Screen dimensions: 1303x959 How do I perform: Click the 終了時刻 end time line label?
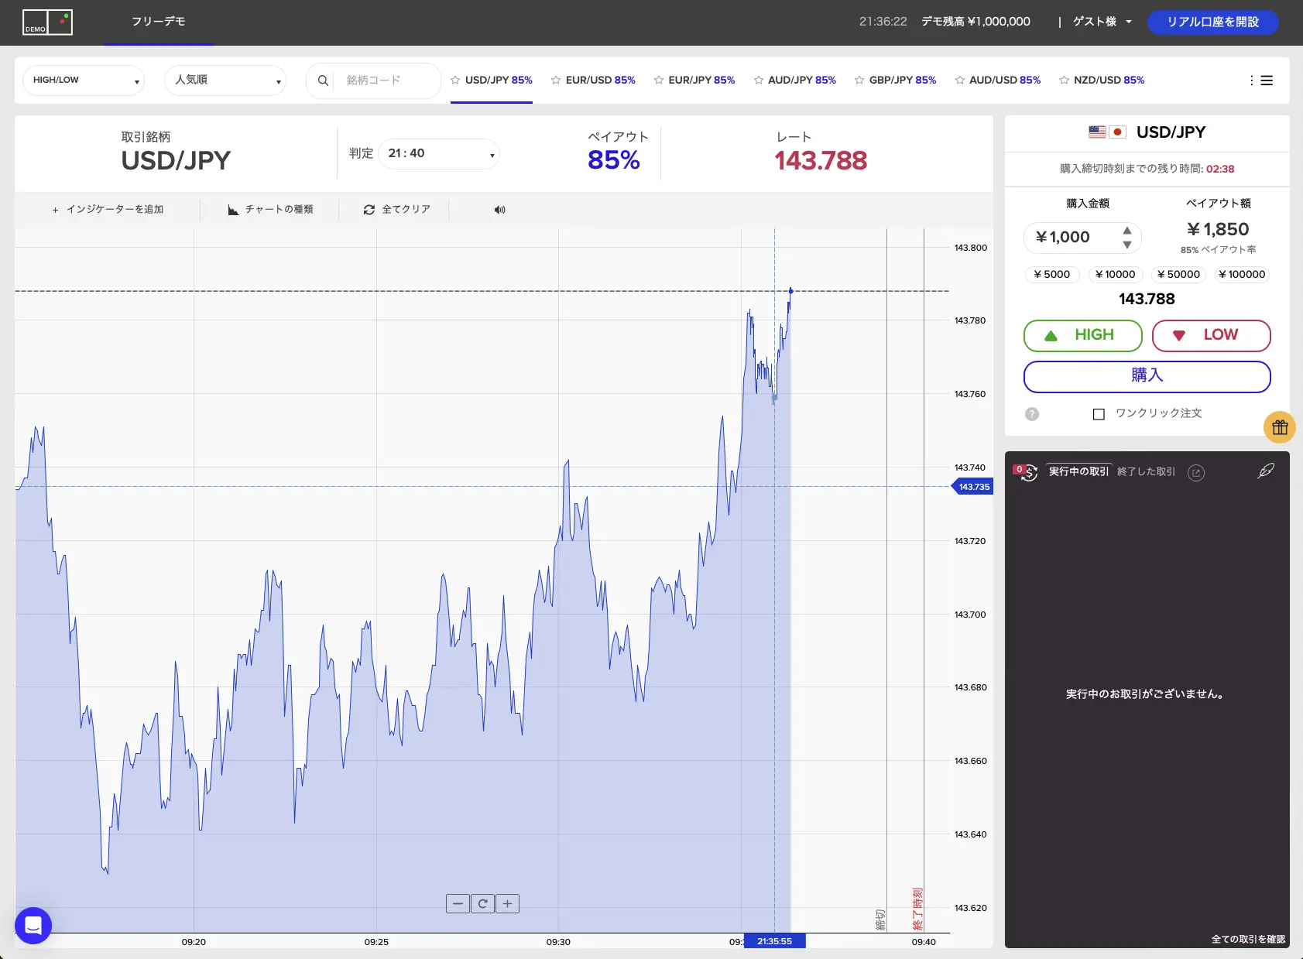[917, 909]
